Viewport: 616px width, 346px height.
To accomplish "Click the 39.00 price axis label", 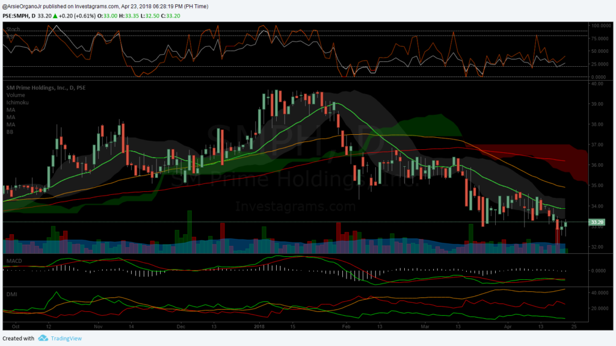I will tap(597, 104).
